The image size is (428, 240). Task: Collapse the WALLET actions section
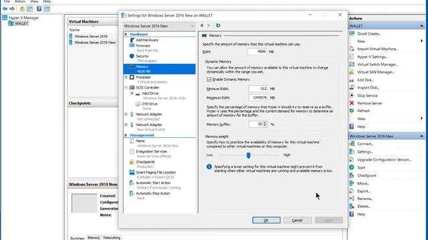coord(421,26)
